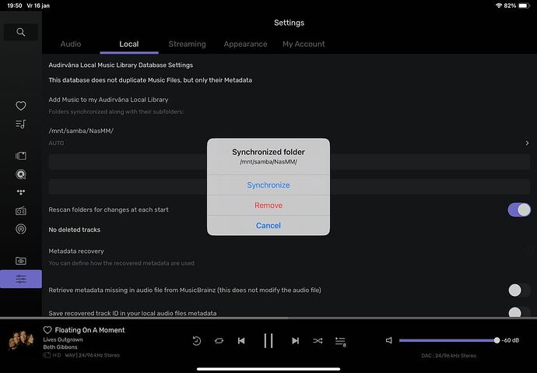Open search in the sidebar

(x=21, y=32)
